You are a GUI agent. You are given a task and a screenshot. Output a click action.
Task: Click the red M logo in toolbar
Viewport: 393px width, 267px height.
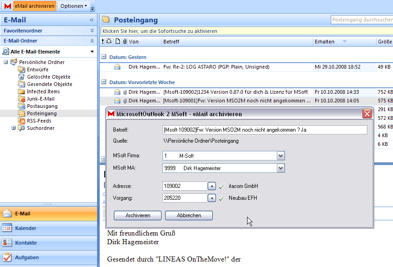[x=8, y=6]
